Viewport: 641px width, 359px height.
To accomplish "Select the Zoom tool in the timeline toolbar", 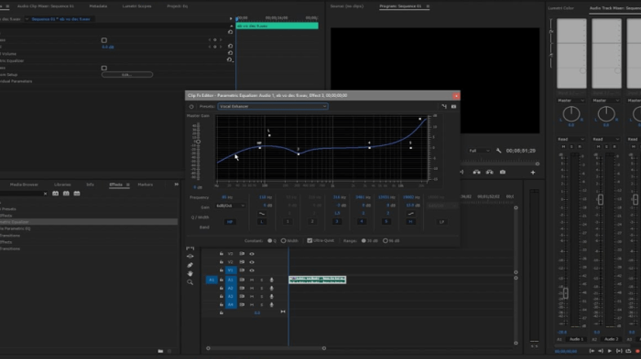I will [190, 282].
